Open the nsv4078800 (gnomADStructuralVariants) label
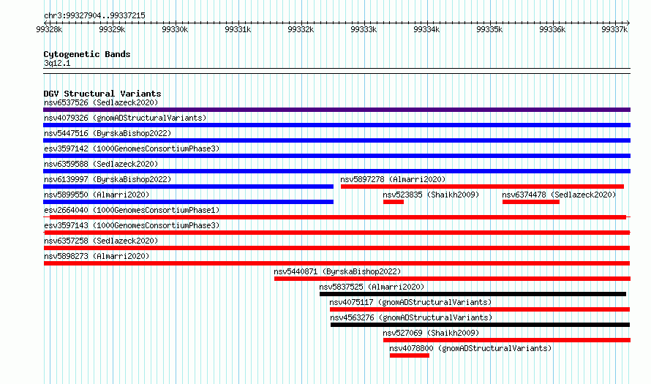651x384 pixels. tap(470, 348)
